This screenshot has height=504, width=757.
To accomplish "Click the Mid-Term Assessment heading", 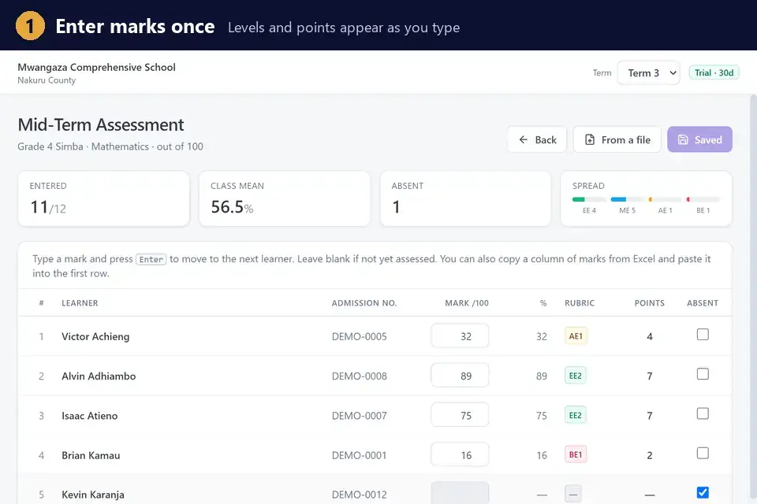I will point(101,125).
